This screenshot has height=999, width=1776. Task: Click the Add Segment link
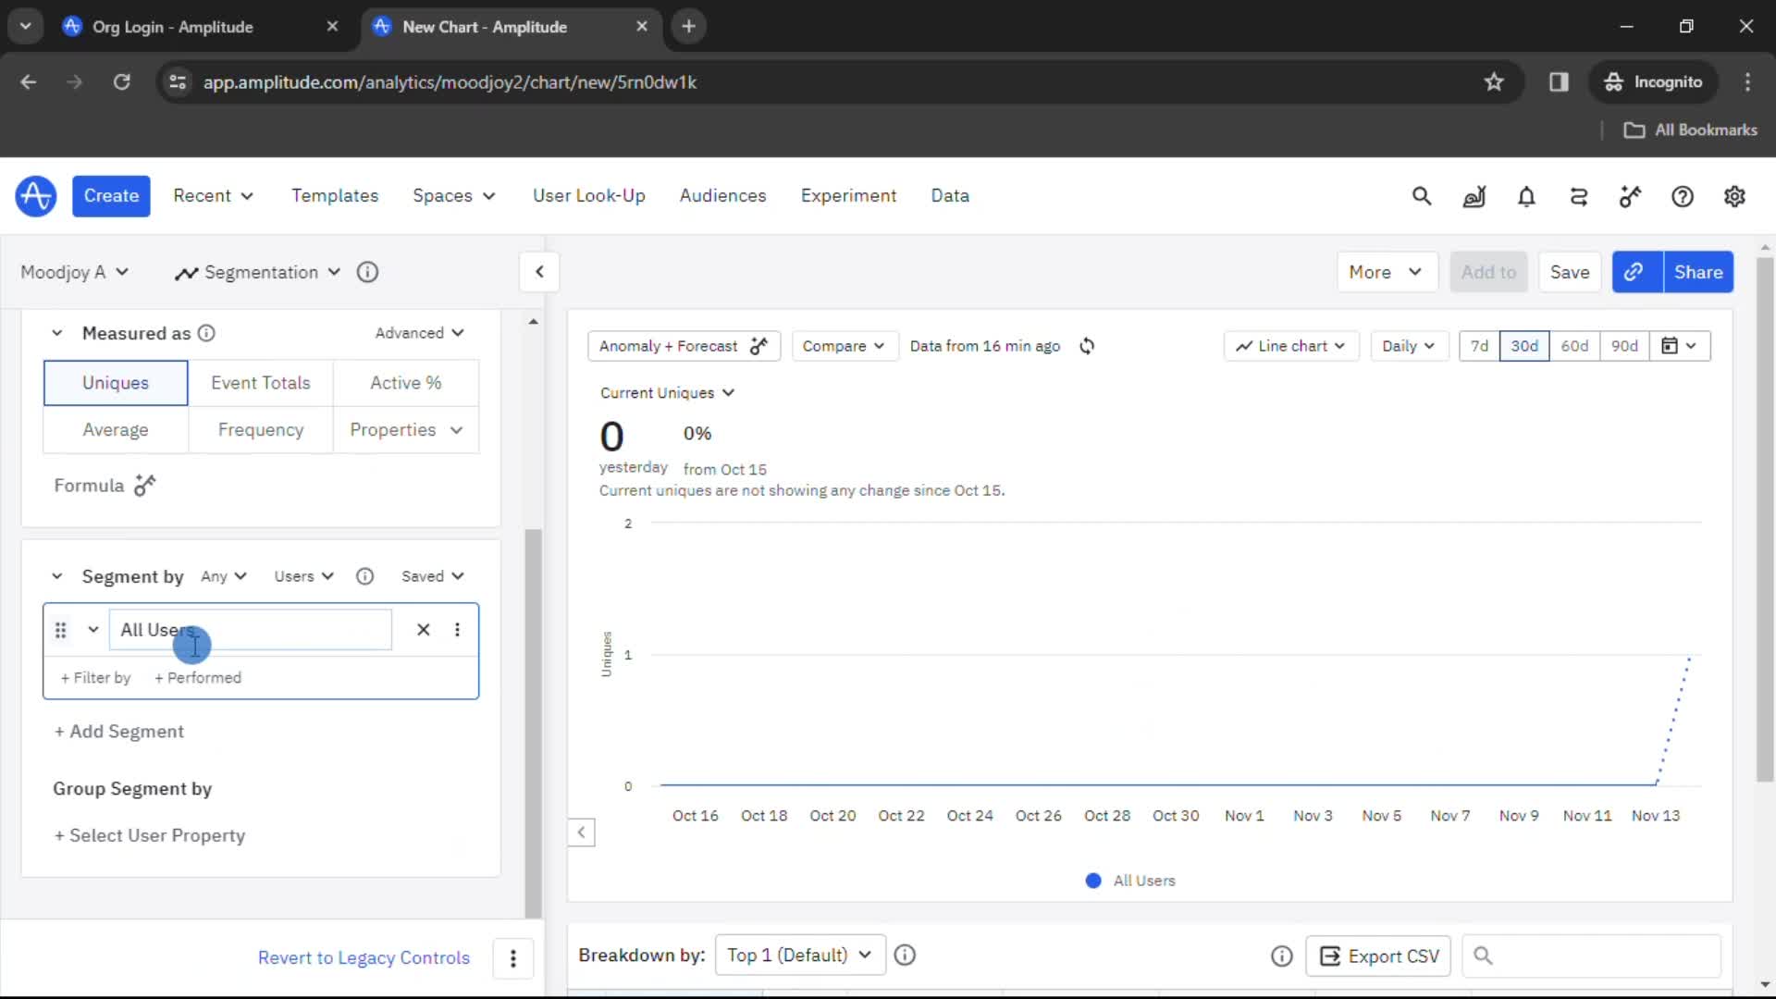coord(118,731)
